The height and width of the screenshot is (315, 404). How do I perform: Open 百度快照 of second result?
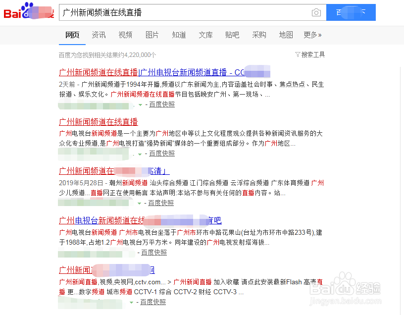click(x=162, y=154)
